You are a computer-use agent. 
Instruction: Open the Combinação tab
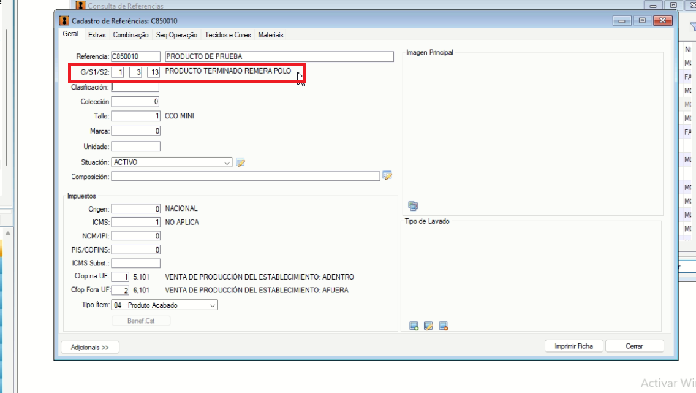point(130,34)
